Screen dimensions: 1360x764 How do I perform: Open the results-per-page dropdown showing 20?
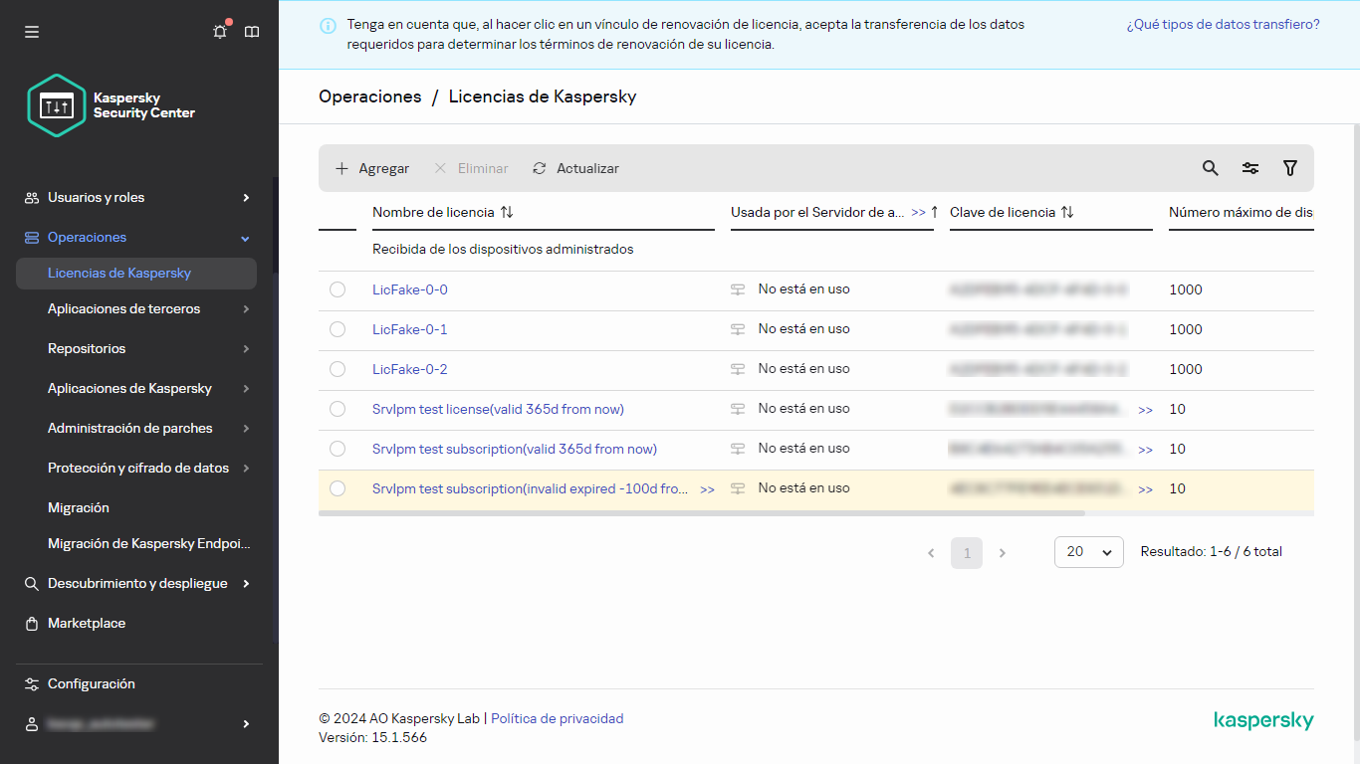point(1088,552)
